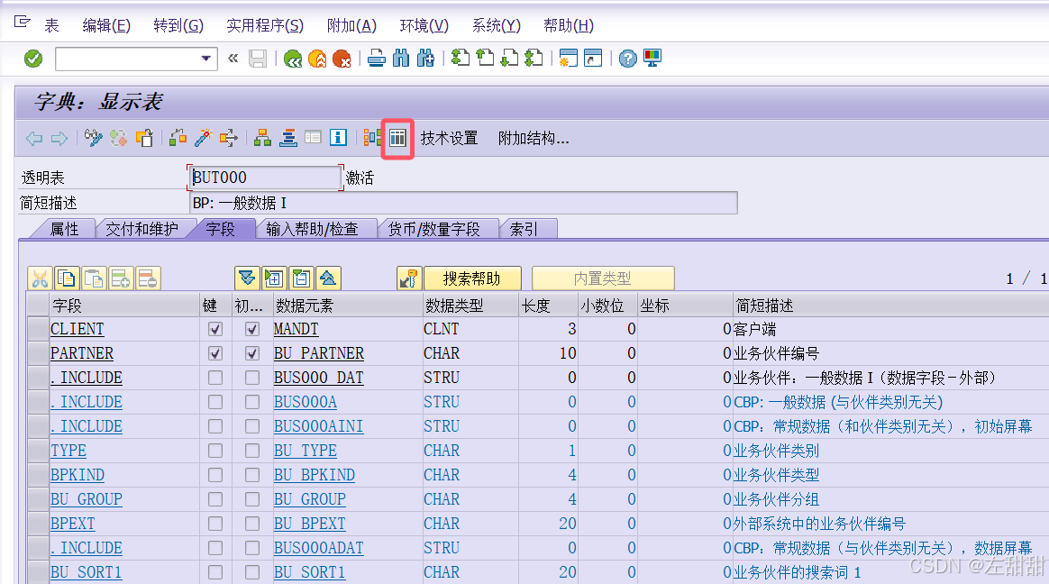The width and height of the screenshot is (1049, 584).
Task: Toggle the initial value checkbox for PARTNER
Action: click(x=252, y=353)
